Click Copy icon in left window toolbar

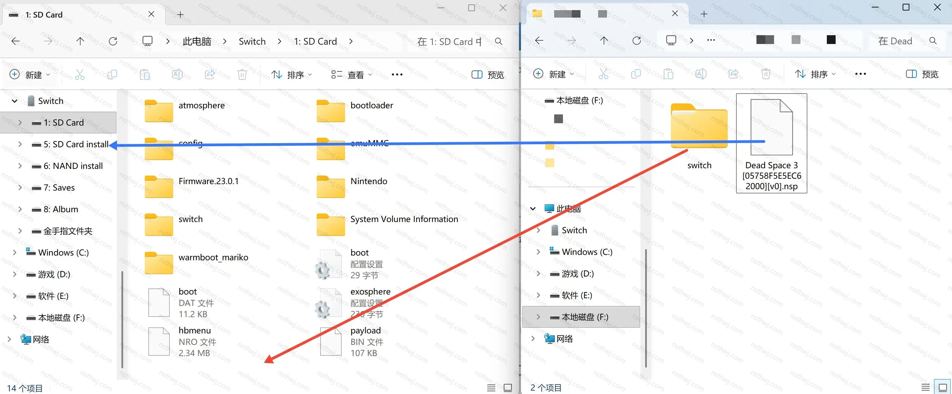112,75
